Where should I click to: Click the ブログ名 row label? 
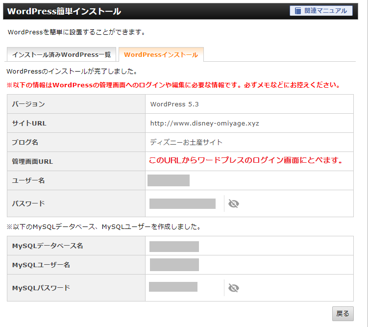tap(25, 142)
